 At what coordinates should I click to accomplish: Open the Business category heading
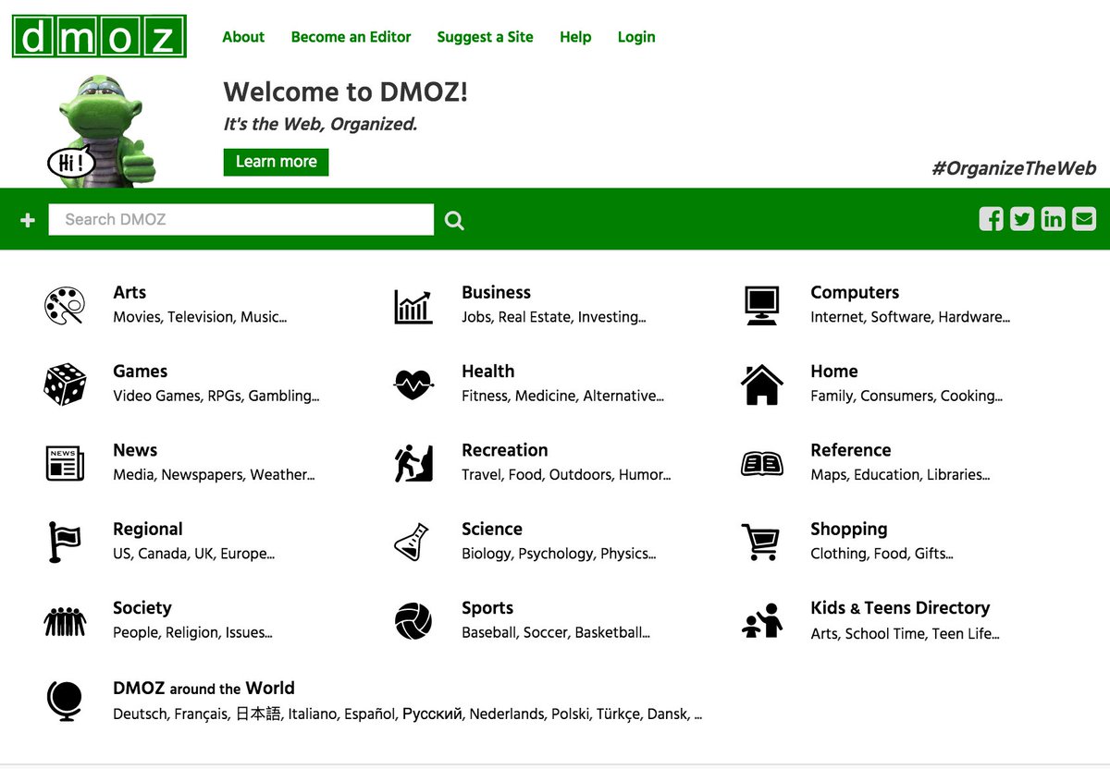pyautogui.click(x=496, y=292)
